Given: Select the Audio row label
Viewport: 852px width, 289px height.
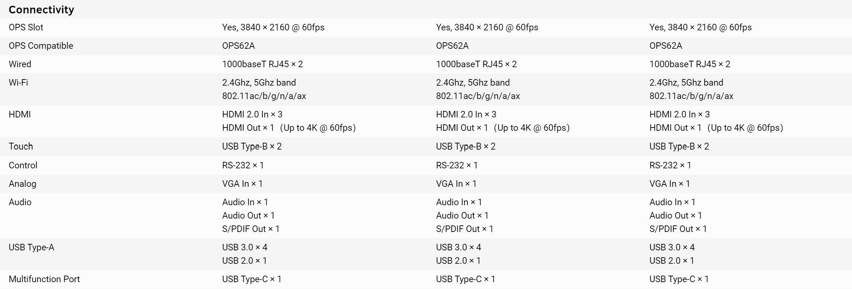Looking at the screenshot, I should (20, 202).
